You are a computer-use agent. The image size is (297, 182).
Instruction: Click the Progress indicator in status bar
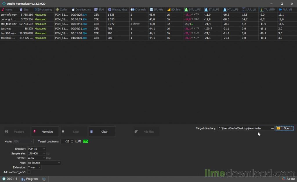pyautogui.click(x=30, y=179)
